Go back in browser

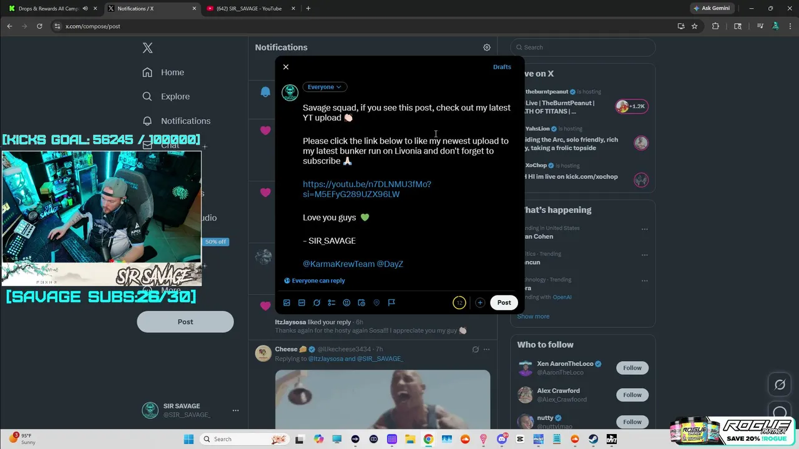(9, 26)
